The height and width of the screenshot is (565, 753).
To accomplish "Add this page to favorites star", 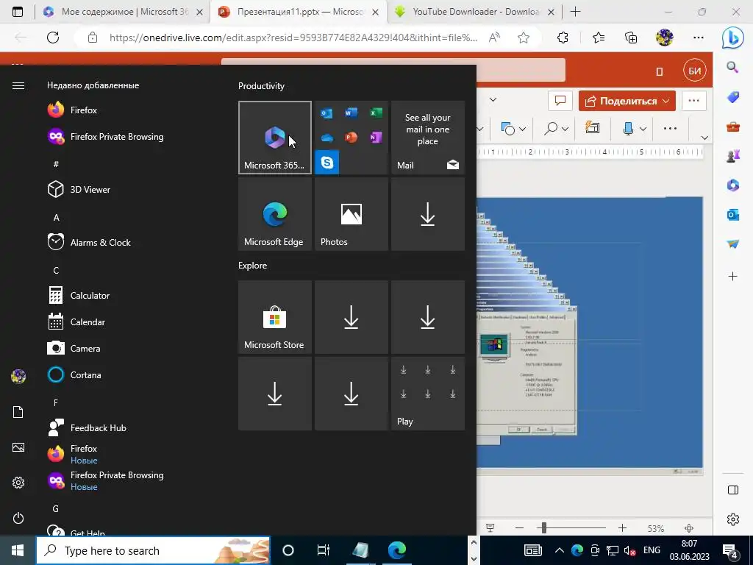I will click(524, 38).
